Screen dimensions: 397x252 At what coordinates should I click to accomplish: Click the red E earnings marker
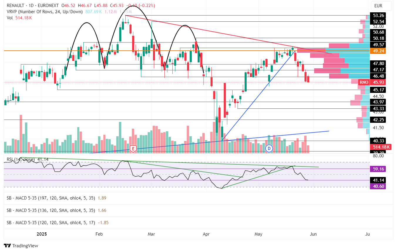point(133,149)
